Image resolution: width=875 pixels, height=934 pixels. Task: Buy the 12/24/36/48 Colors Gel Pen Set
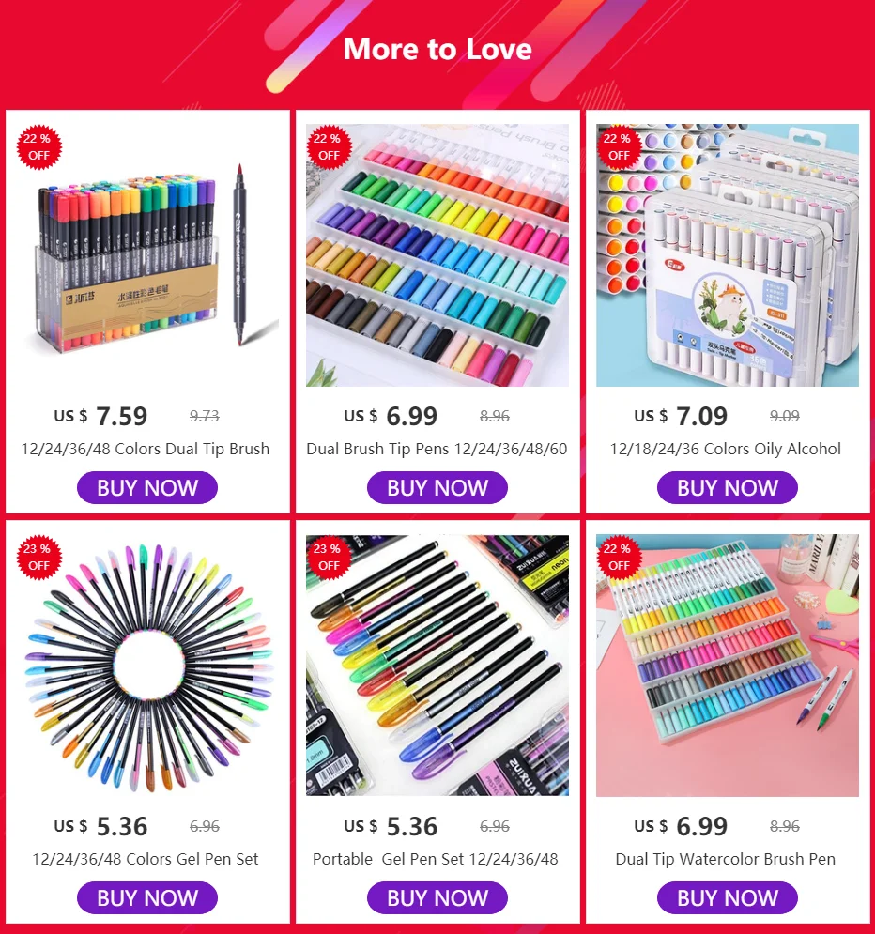tap(147, 897)
